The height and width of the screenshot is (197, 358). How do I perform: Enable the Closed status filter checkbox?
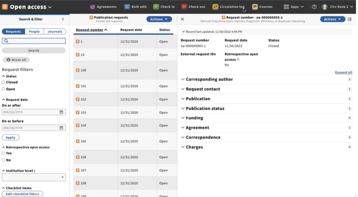(4, 82)
